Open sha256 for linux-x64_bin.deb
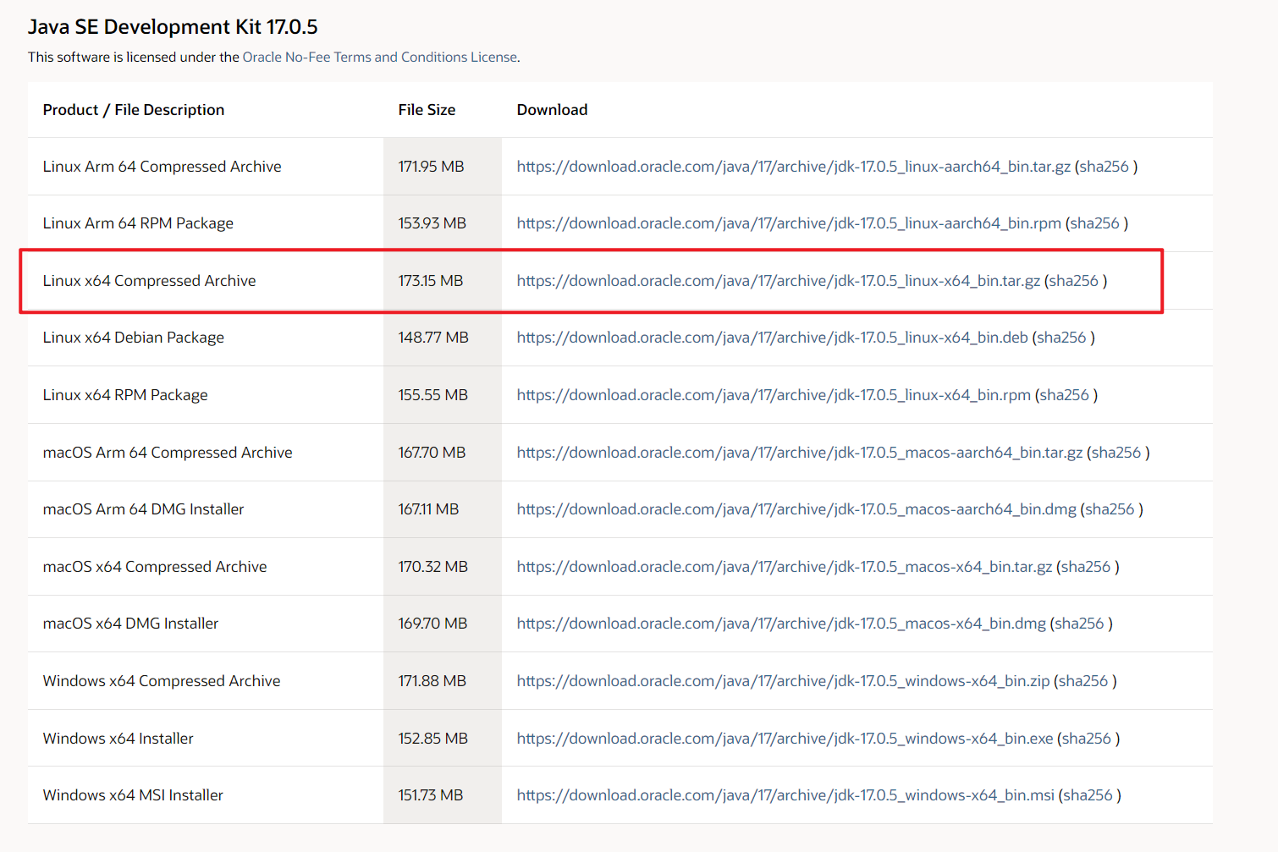 click(x=1061, y=338)
